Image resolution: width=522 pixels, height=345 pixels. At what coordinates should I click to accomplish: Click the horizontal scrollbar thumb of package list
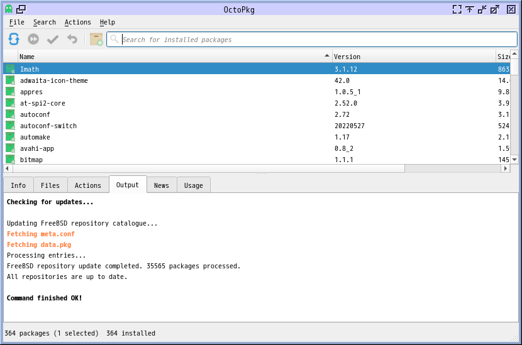click(x=209, y=168)
